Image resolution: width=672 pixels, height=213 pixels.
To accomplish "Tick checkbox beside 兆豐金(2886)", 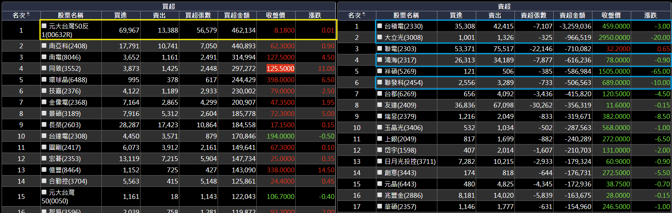I will [380, 195].
